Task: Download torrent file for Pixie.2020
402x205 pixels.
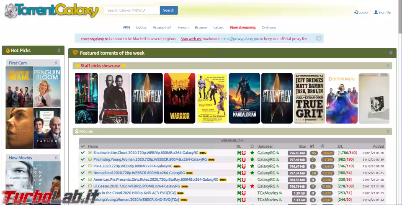Action: 239,166
